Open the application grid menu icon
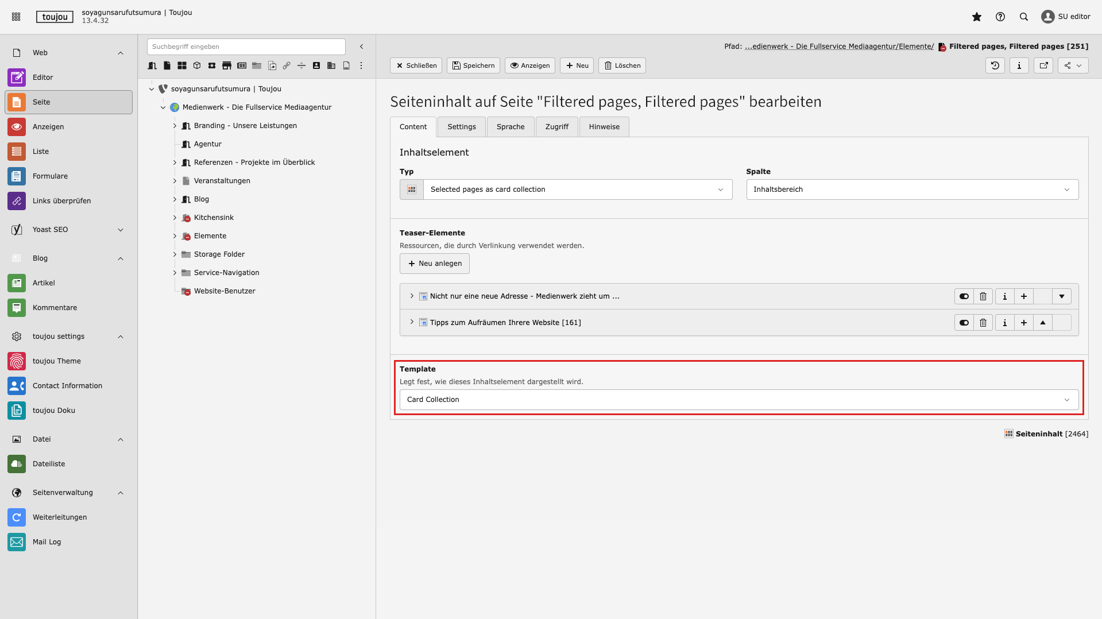This screenshot has height=619, width=1102. pyautogui.click(x=16, y=17)
